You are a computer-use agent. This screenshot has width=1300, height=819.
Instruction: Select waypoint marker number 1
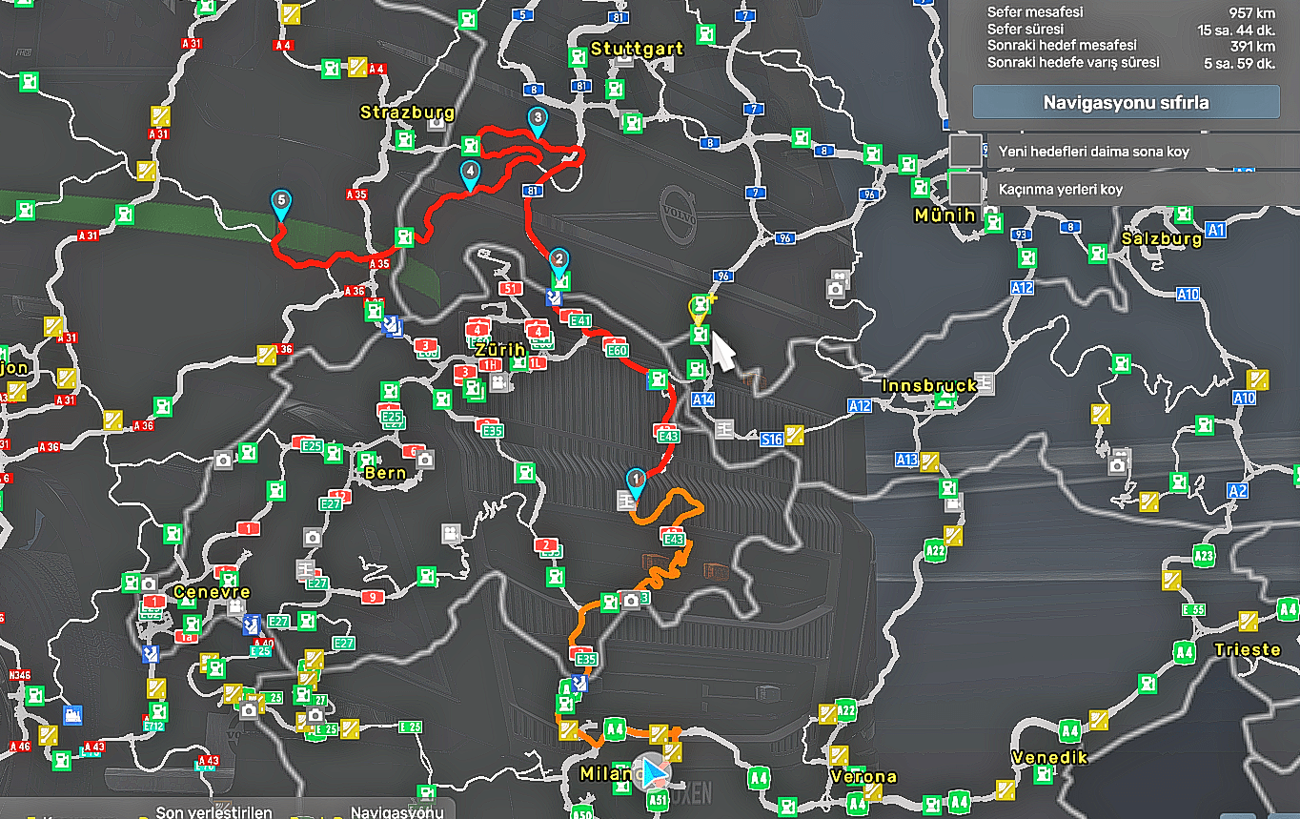[x=635, y=481]
